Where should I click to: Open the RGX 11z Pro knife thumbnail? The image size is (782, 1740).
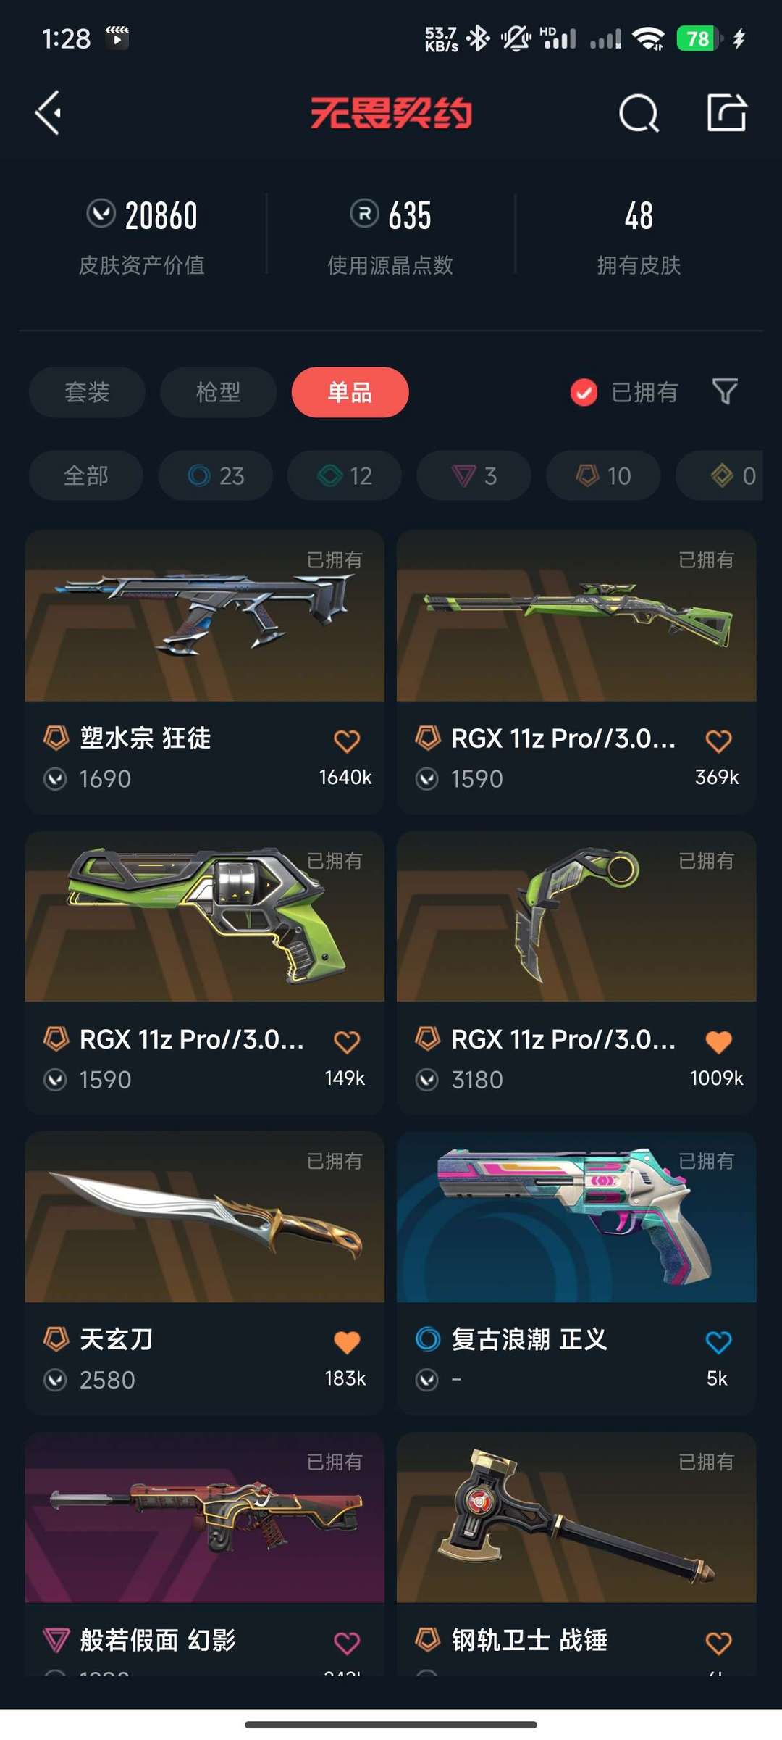click(576, 917)
